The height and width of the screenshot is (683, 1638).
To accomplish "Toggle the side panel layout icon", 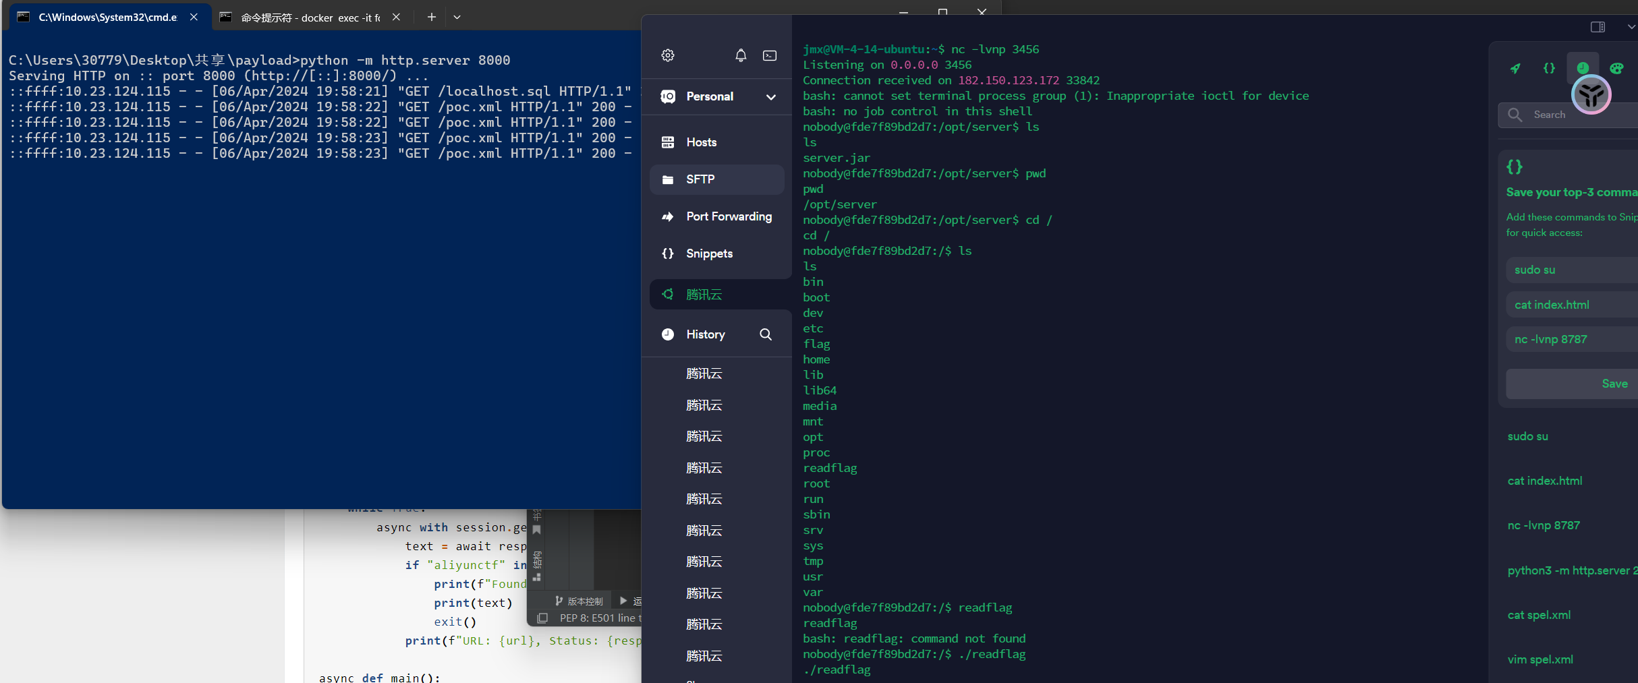I will point(1598,27).
